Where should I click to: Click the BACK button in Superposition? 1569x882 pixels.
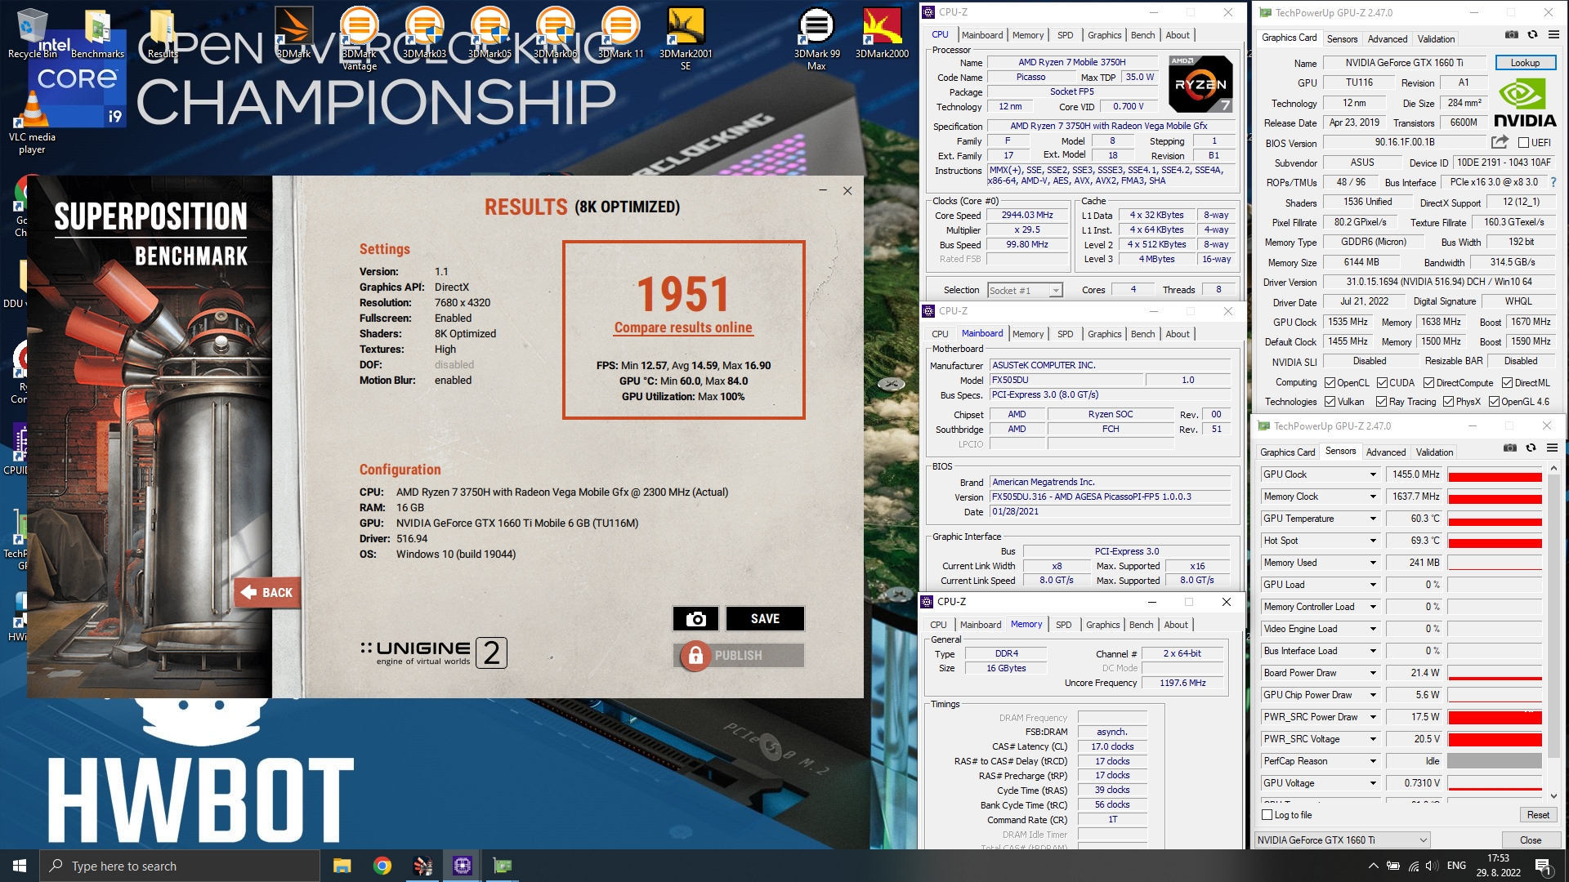coord(267,593)
